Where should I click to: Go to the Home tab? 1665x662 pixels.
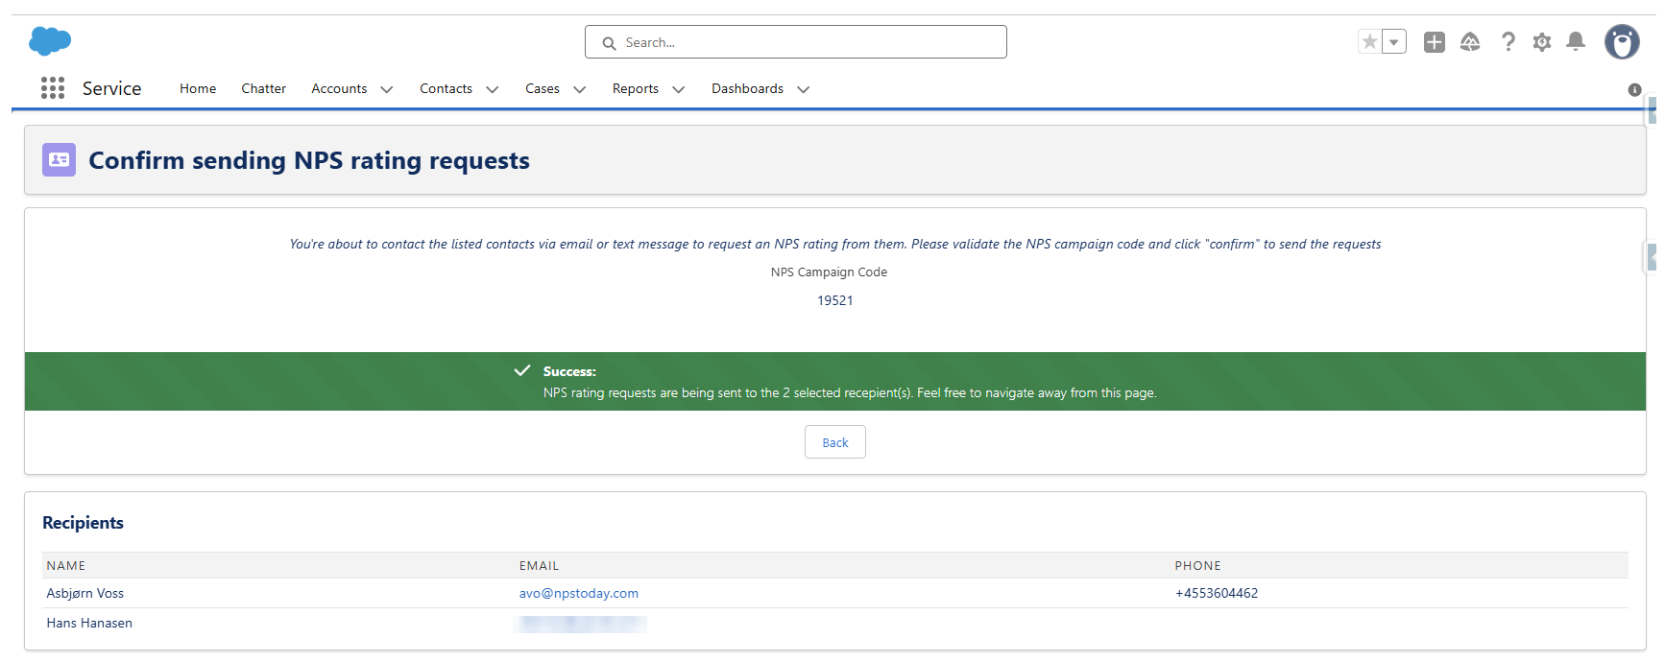[198, 88]
